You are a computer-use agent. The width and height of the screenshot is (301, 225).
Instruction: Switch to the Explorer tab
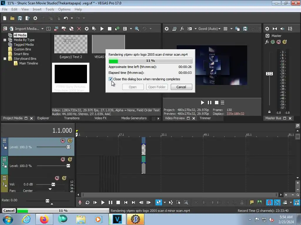point(43,118)
